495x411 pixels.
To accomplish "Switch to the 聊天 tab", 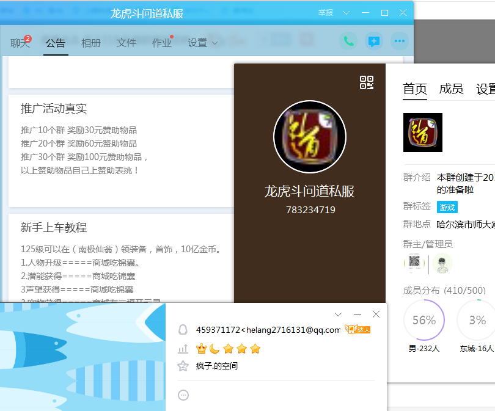I will pyautogui.click(x=20, y=43).
